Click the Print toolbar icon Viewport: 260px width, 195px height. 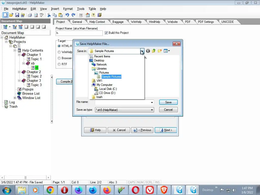tap(30, 15)
